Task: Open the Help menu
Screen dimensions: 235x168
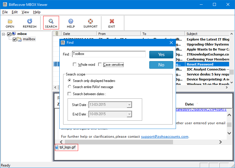Action: [x=37, y=12]
